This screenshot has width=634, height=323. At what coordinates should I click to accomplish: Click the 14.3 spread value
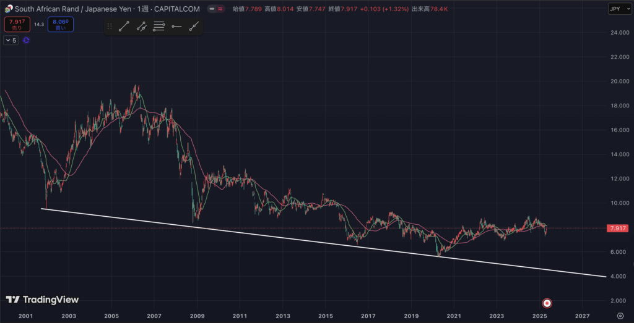coord(39,24)
